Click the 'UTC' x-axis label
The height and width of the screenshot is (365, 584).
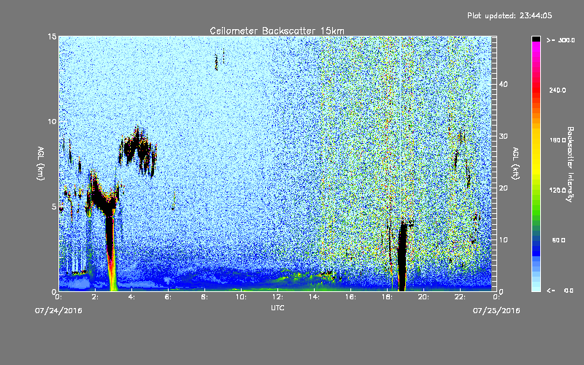277,307
